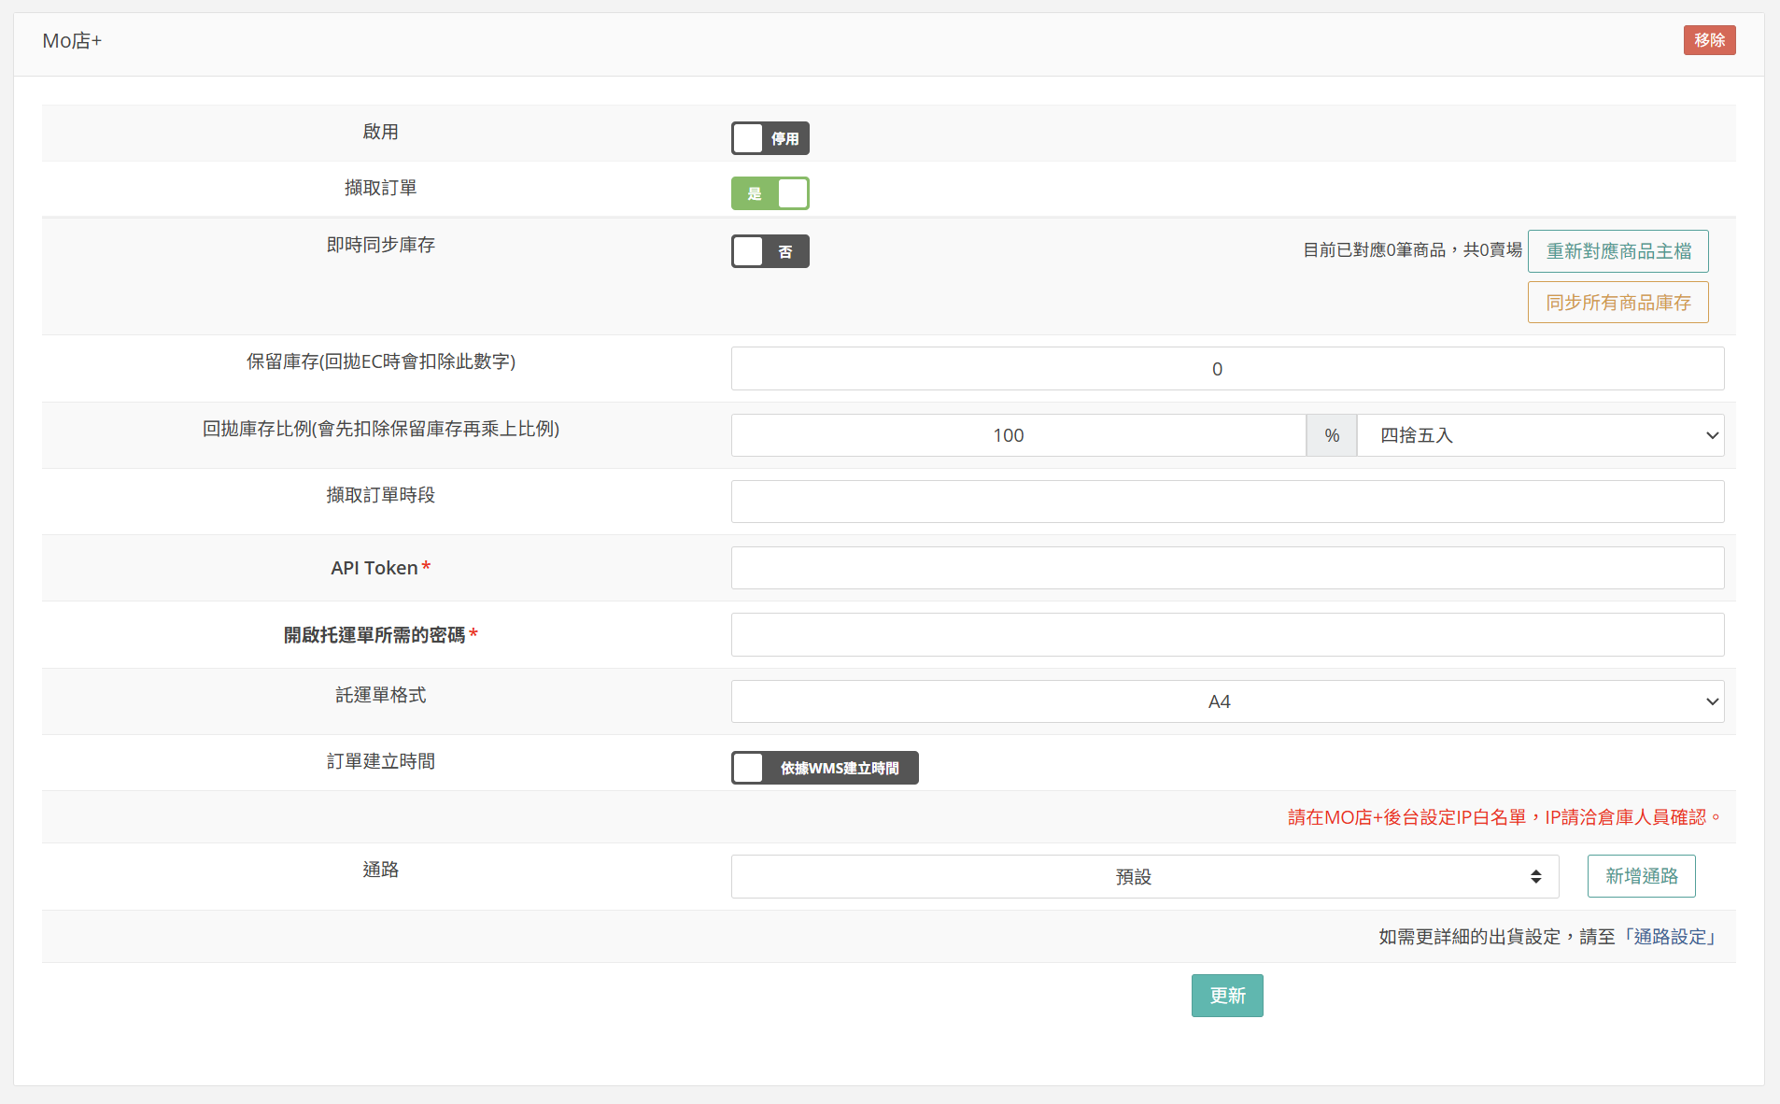Click 同步所有商品庫存 button
Viewport: 1780px width, 1104px height.
(1618, 303)
